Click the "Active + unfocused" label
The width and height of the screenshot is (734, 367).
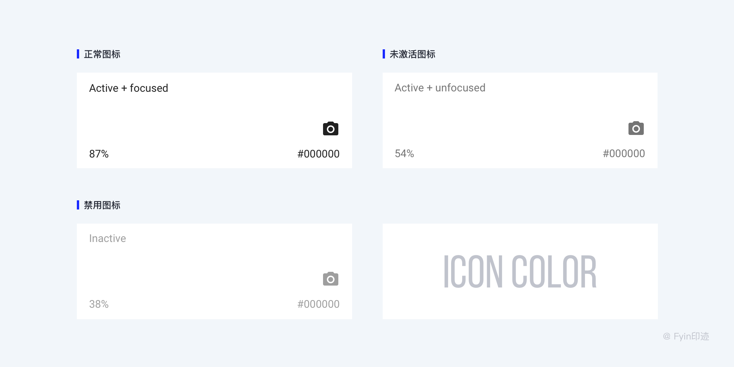(x=440, y=88)
